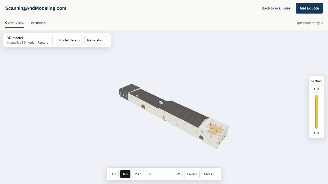Click the 3D building model in viewport
Viewport: 328px width, 184px height.
click(x=173, y=116)
